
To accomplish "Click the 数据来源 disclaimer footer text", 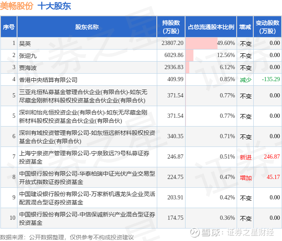I will point(67,237).
